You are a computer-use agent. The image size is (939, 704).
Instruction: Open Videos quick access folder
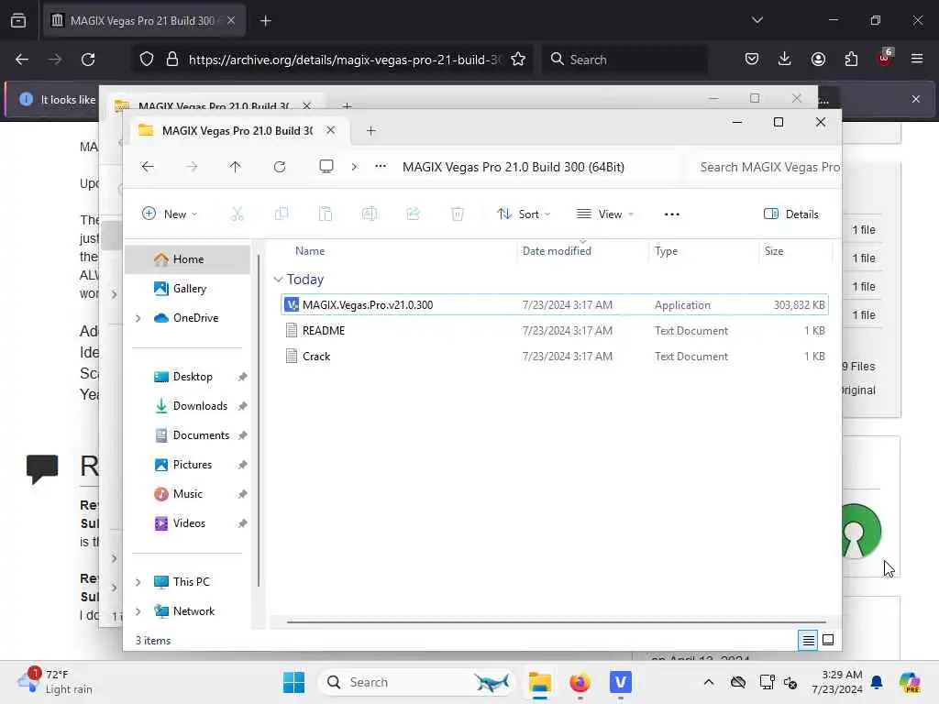point(187,523)
